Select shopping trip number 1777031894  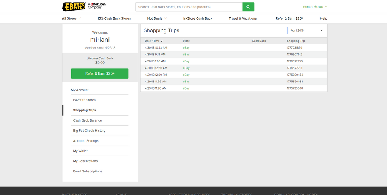(294, 48)
